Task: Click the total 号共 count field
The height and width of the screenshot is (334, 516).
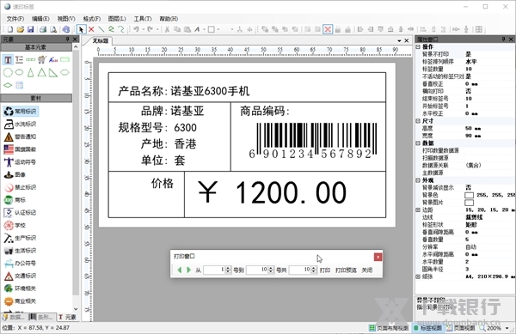Action: pyautogui.click(x=303, y=270)
